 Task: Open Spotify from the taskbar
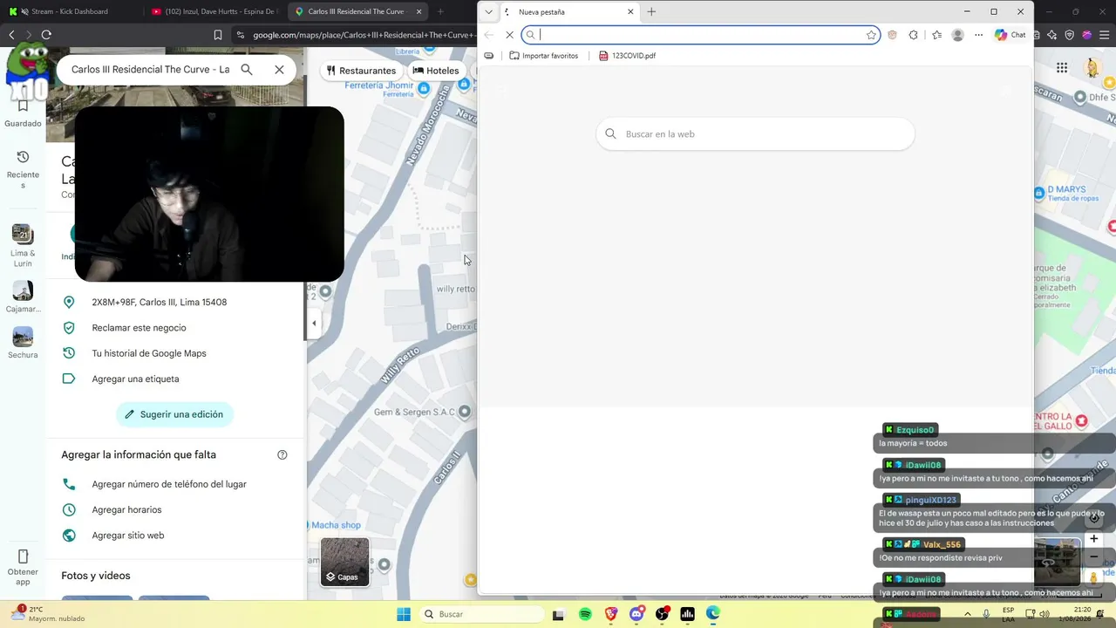pyautogui.click(x=585, y=614)
